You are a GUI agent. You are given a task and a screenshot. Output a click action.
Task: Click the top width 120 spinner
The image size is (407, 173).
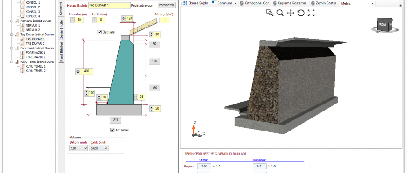pyautogui.click(x=124, y=18)
